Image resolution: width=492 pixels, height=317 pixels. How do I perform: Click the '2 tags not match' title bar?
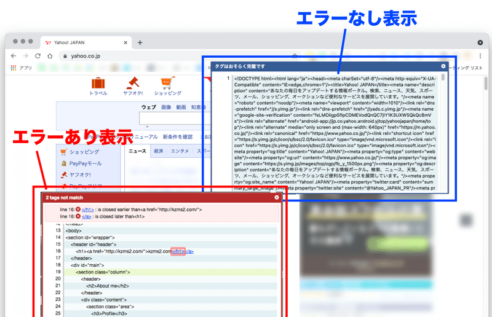[x=65, y=198]
